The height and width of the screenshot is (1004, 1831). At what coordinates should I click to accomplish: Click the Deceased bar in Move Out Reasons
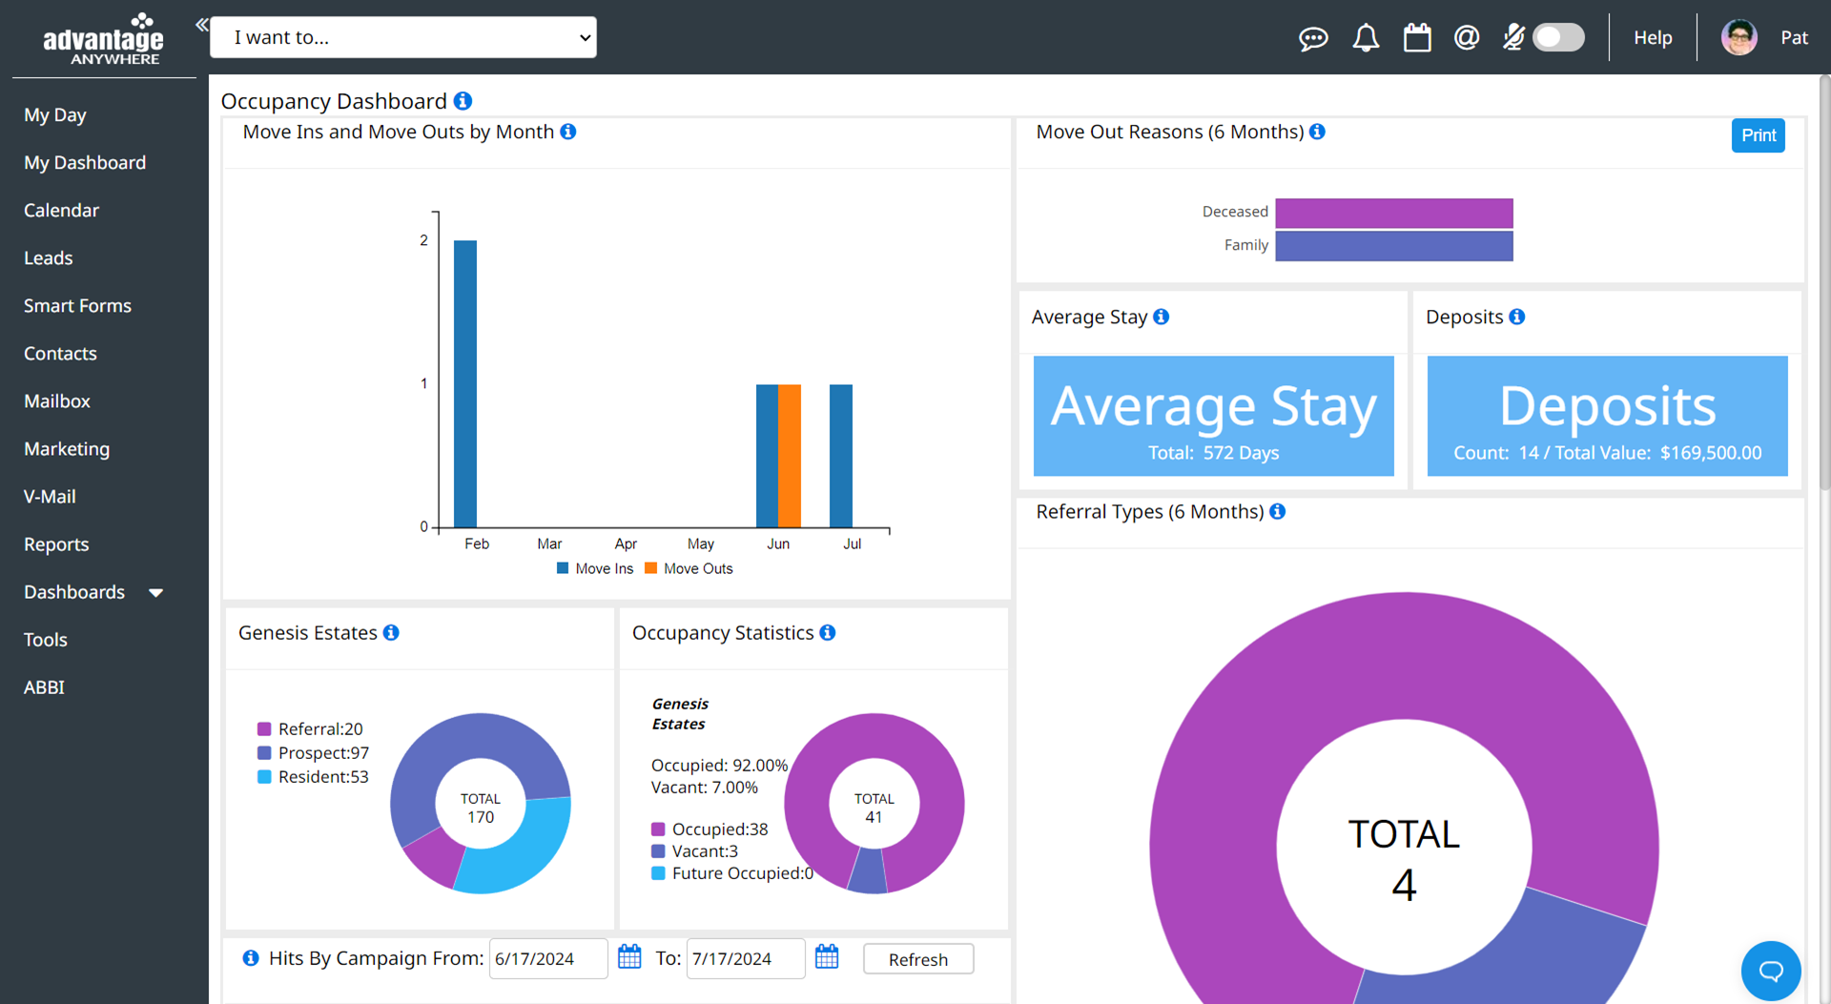pyautogui.click(x=1392, y=212)
